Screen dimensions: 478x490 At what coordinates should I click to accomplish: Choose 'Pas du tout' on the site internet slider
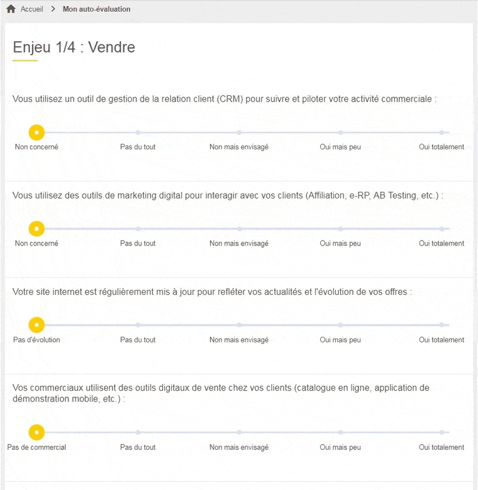click(138, 325)
